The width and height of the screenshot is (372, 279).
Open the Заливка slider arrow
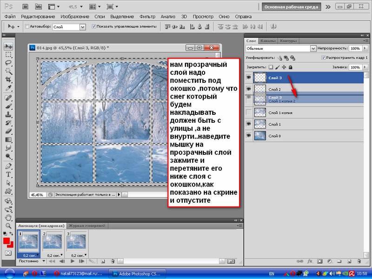(x=365, y=67)
